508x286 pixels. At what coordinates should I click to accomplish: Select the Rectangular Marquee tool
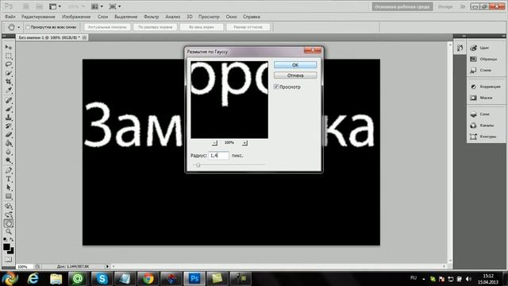coord(9,56)
